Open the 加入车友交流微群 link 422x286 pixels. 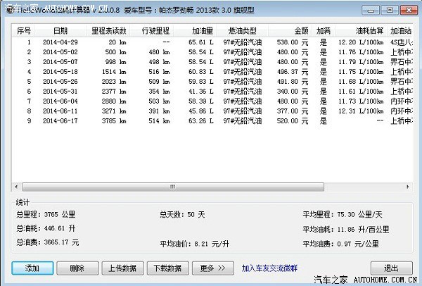[x=271, y=268]
